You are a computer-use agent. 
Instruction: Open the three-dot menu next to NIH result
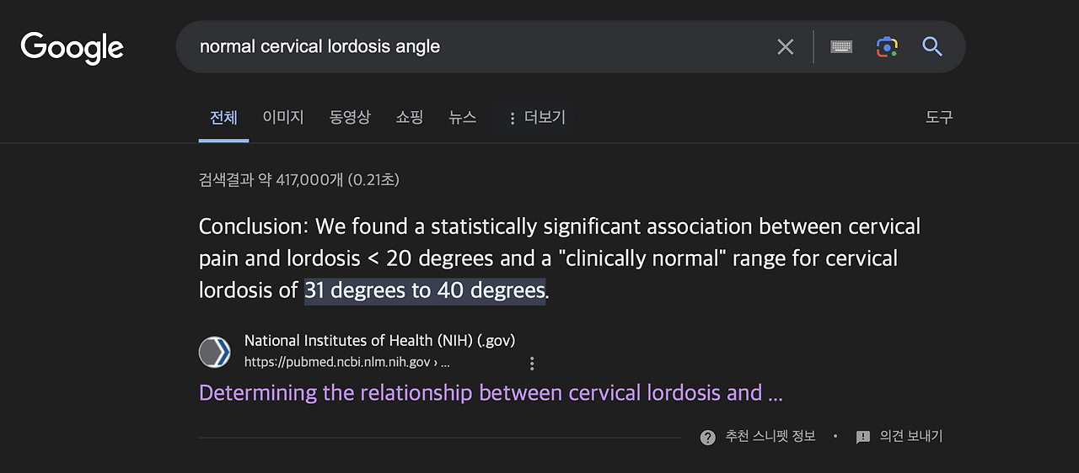(x=532, y=364)
